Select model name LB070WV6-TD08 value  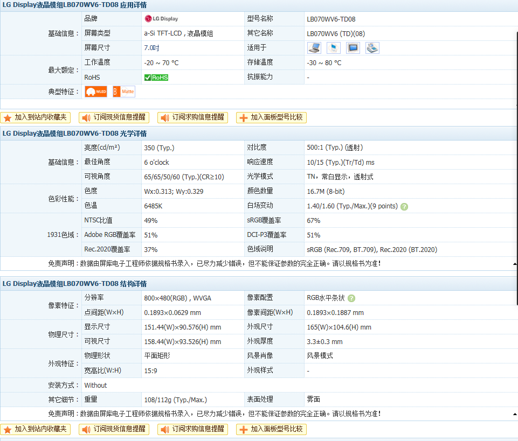point(331,19)
